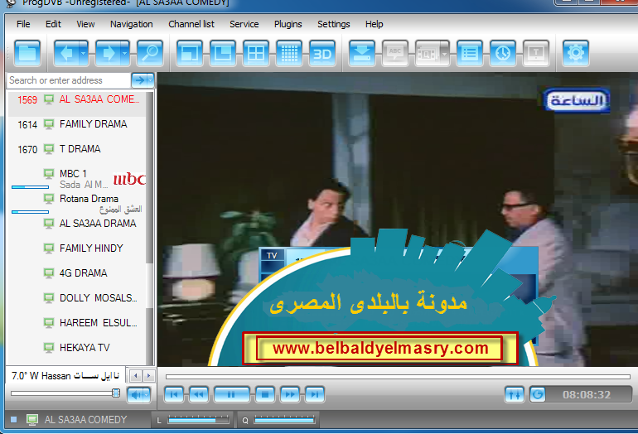Viewport: 638px width, 434px height.
Task: Expand the dropdown next to the film icon
Action: click(x=445, y=53)
